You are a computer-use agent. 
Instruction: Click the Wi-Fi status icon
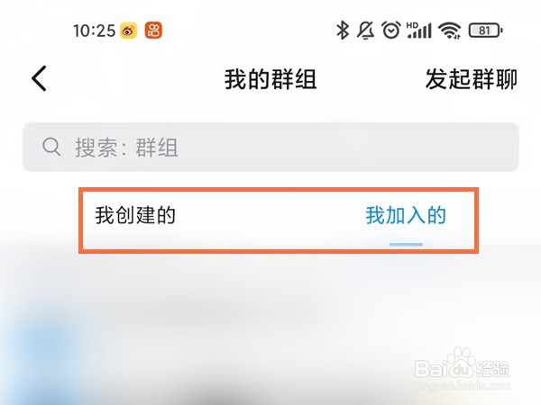point(450,31)
